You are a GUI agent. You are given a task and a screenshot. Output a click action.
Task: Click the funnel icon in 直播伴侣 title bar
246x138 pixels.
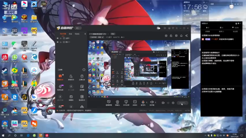(173, 28)
